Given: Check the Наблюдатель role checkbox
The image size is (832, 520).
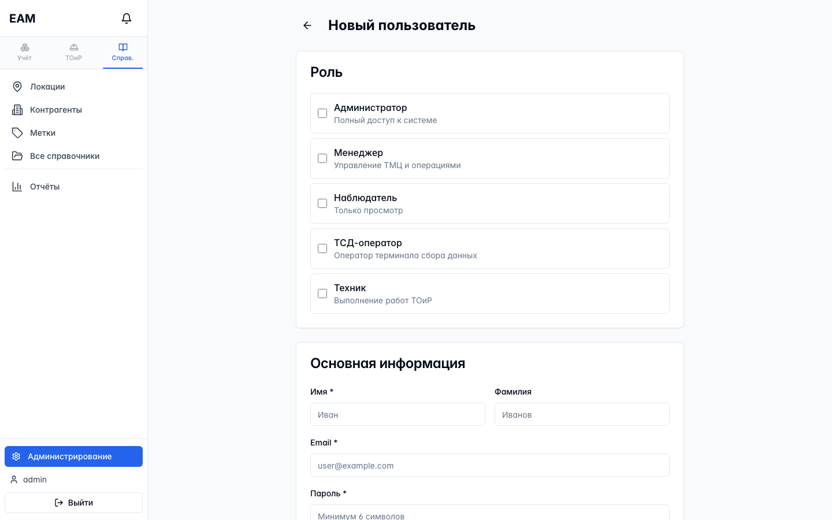Looking at the screenshot, I should 322,203.
